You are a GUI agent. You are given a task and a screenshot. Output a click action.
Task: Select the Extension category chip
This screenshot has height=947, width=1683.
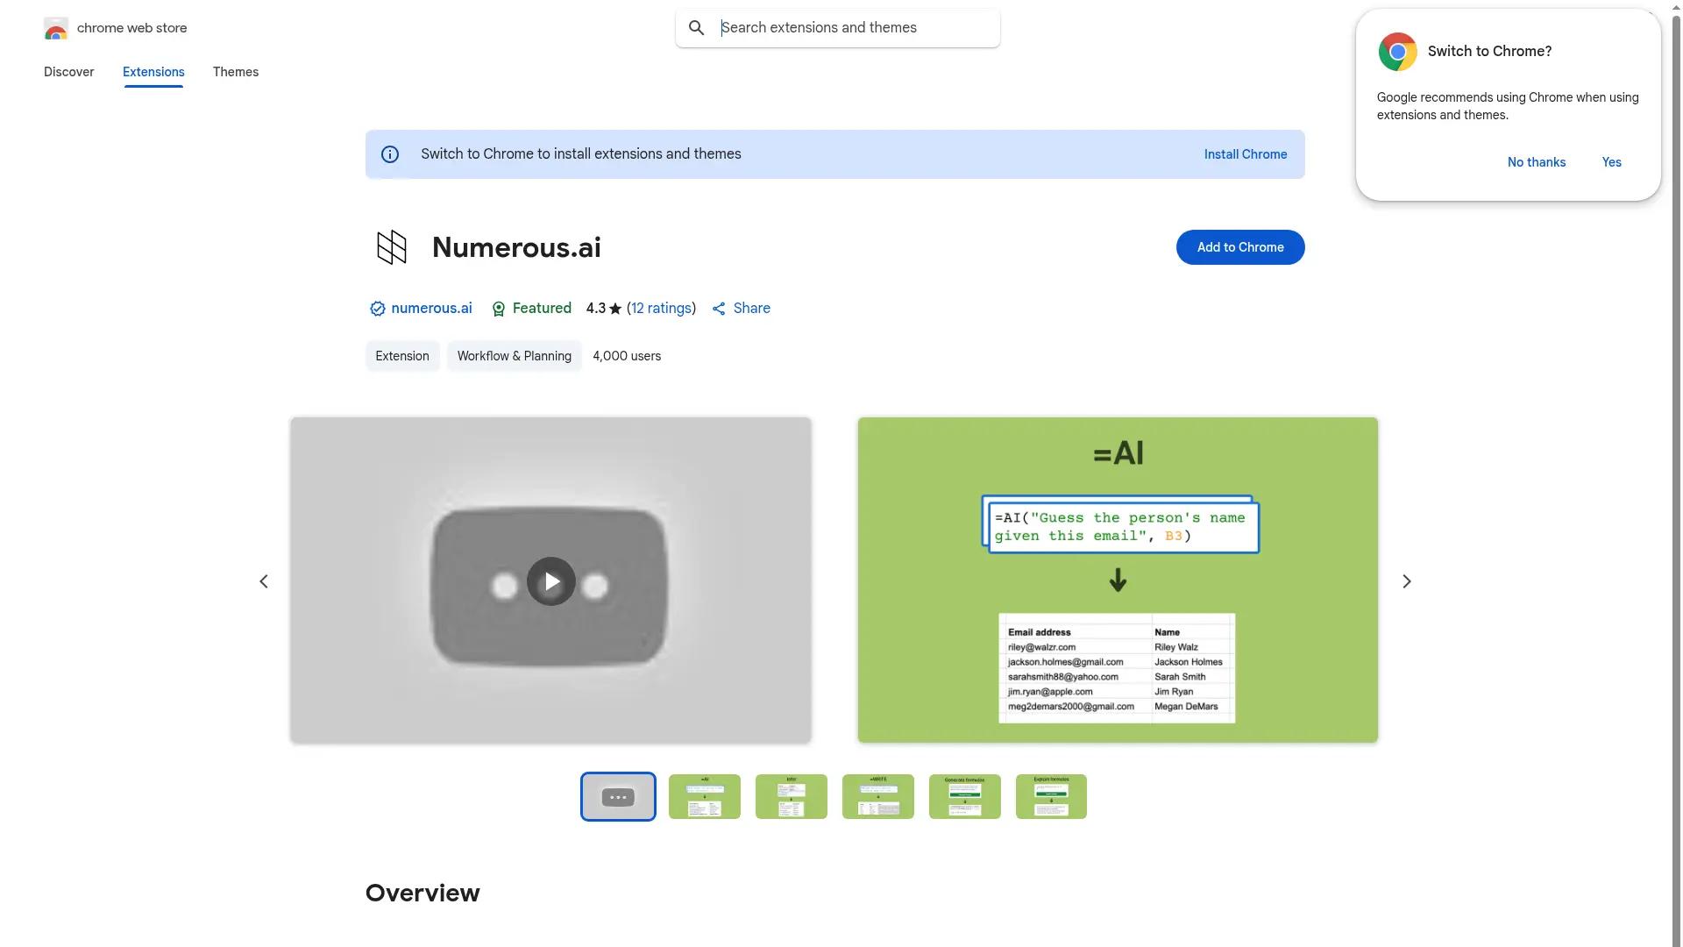pyautogui.click(x=401, y=356)
